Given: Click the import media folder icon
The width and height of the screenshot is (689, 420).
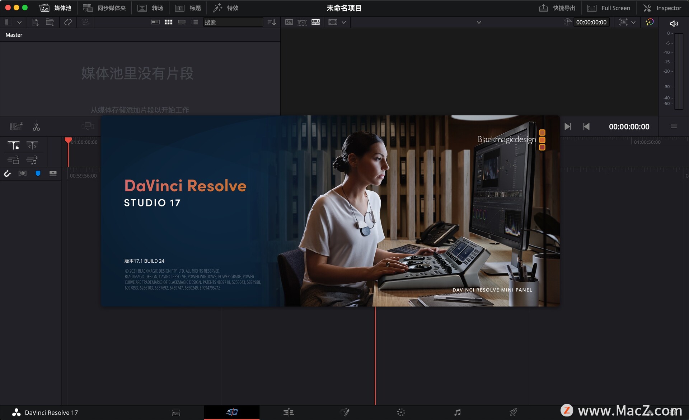Looking at the screenshot, I should click(50, 22).
